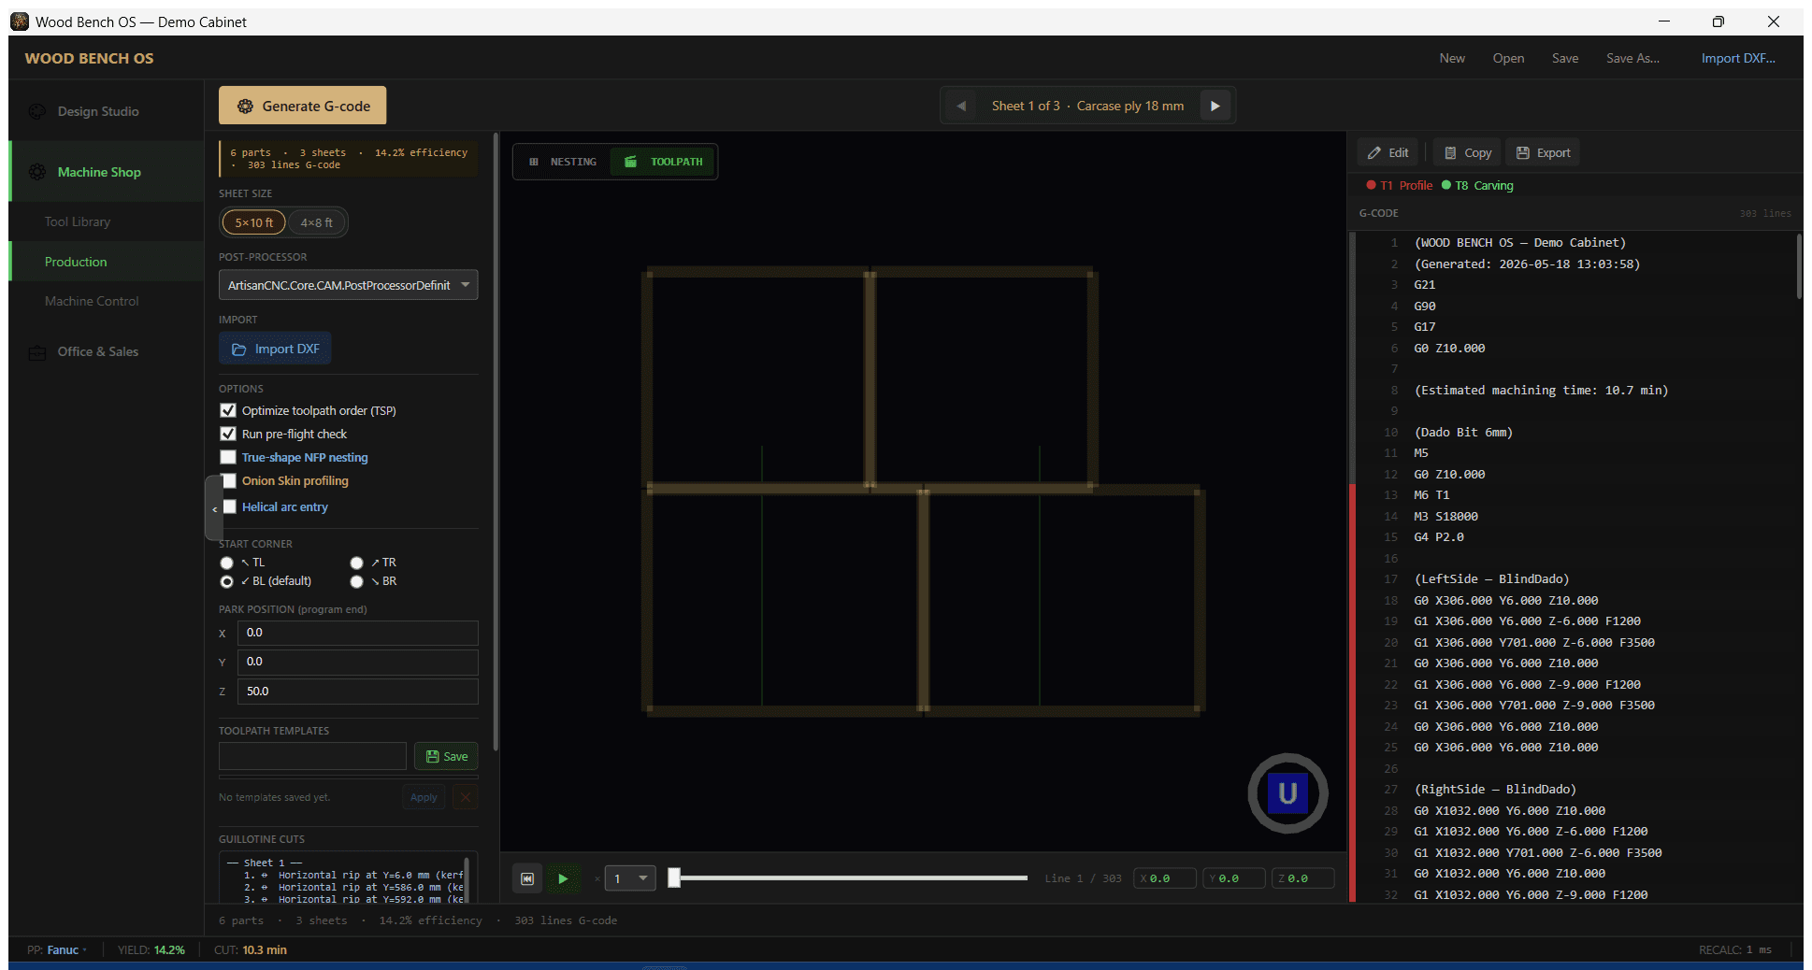Select TL start corner radio
The image size is (1812, 970).
pos(226,563)
